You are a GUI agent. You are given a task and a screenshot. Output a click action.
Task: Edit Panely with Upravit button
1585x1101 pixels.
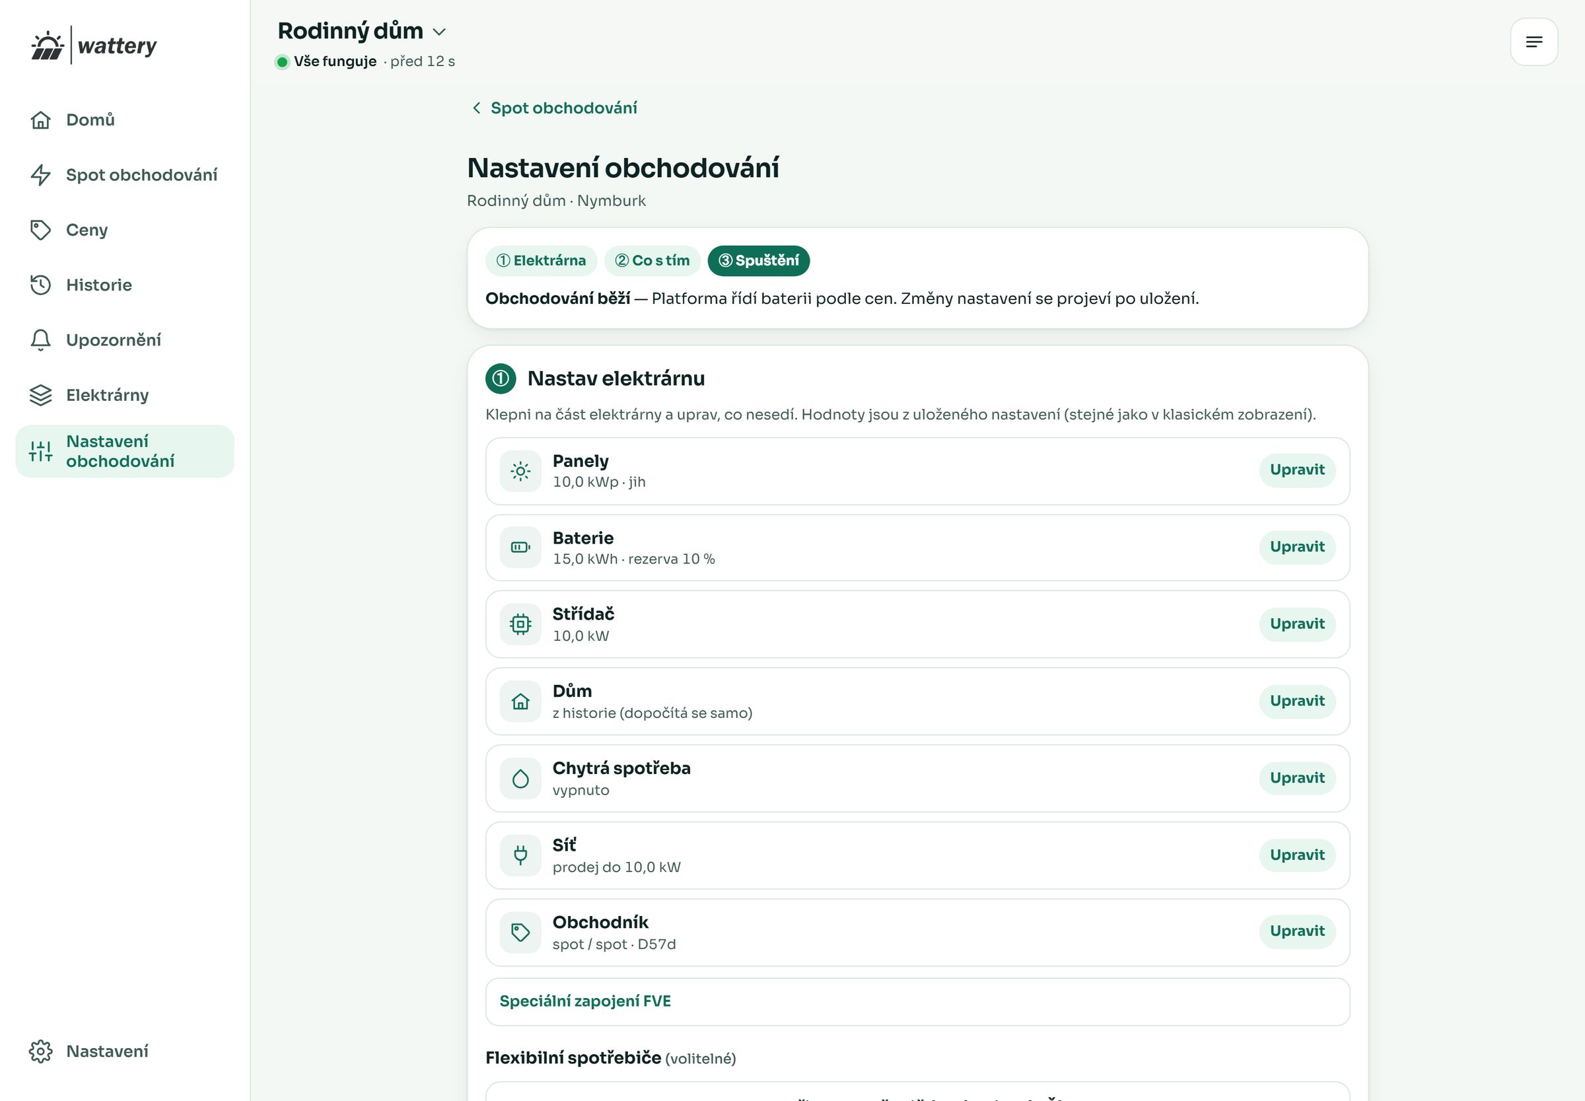click(1296, 470)
